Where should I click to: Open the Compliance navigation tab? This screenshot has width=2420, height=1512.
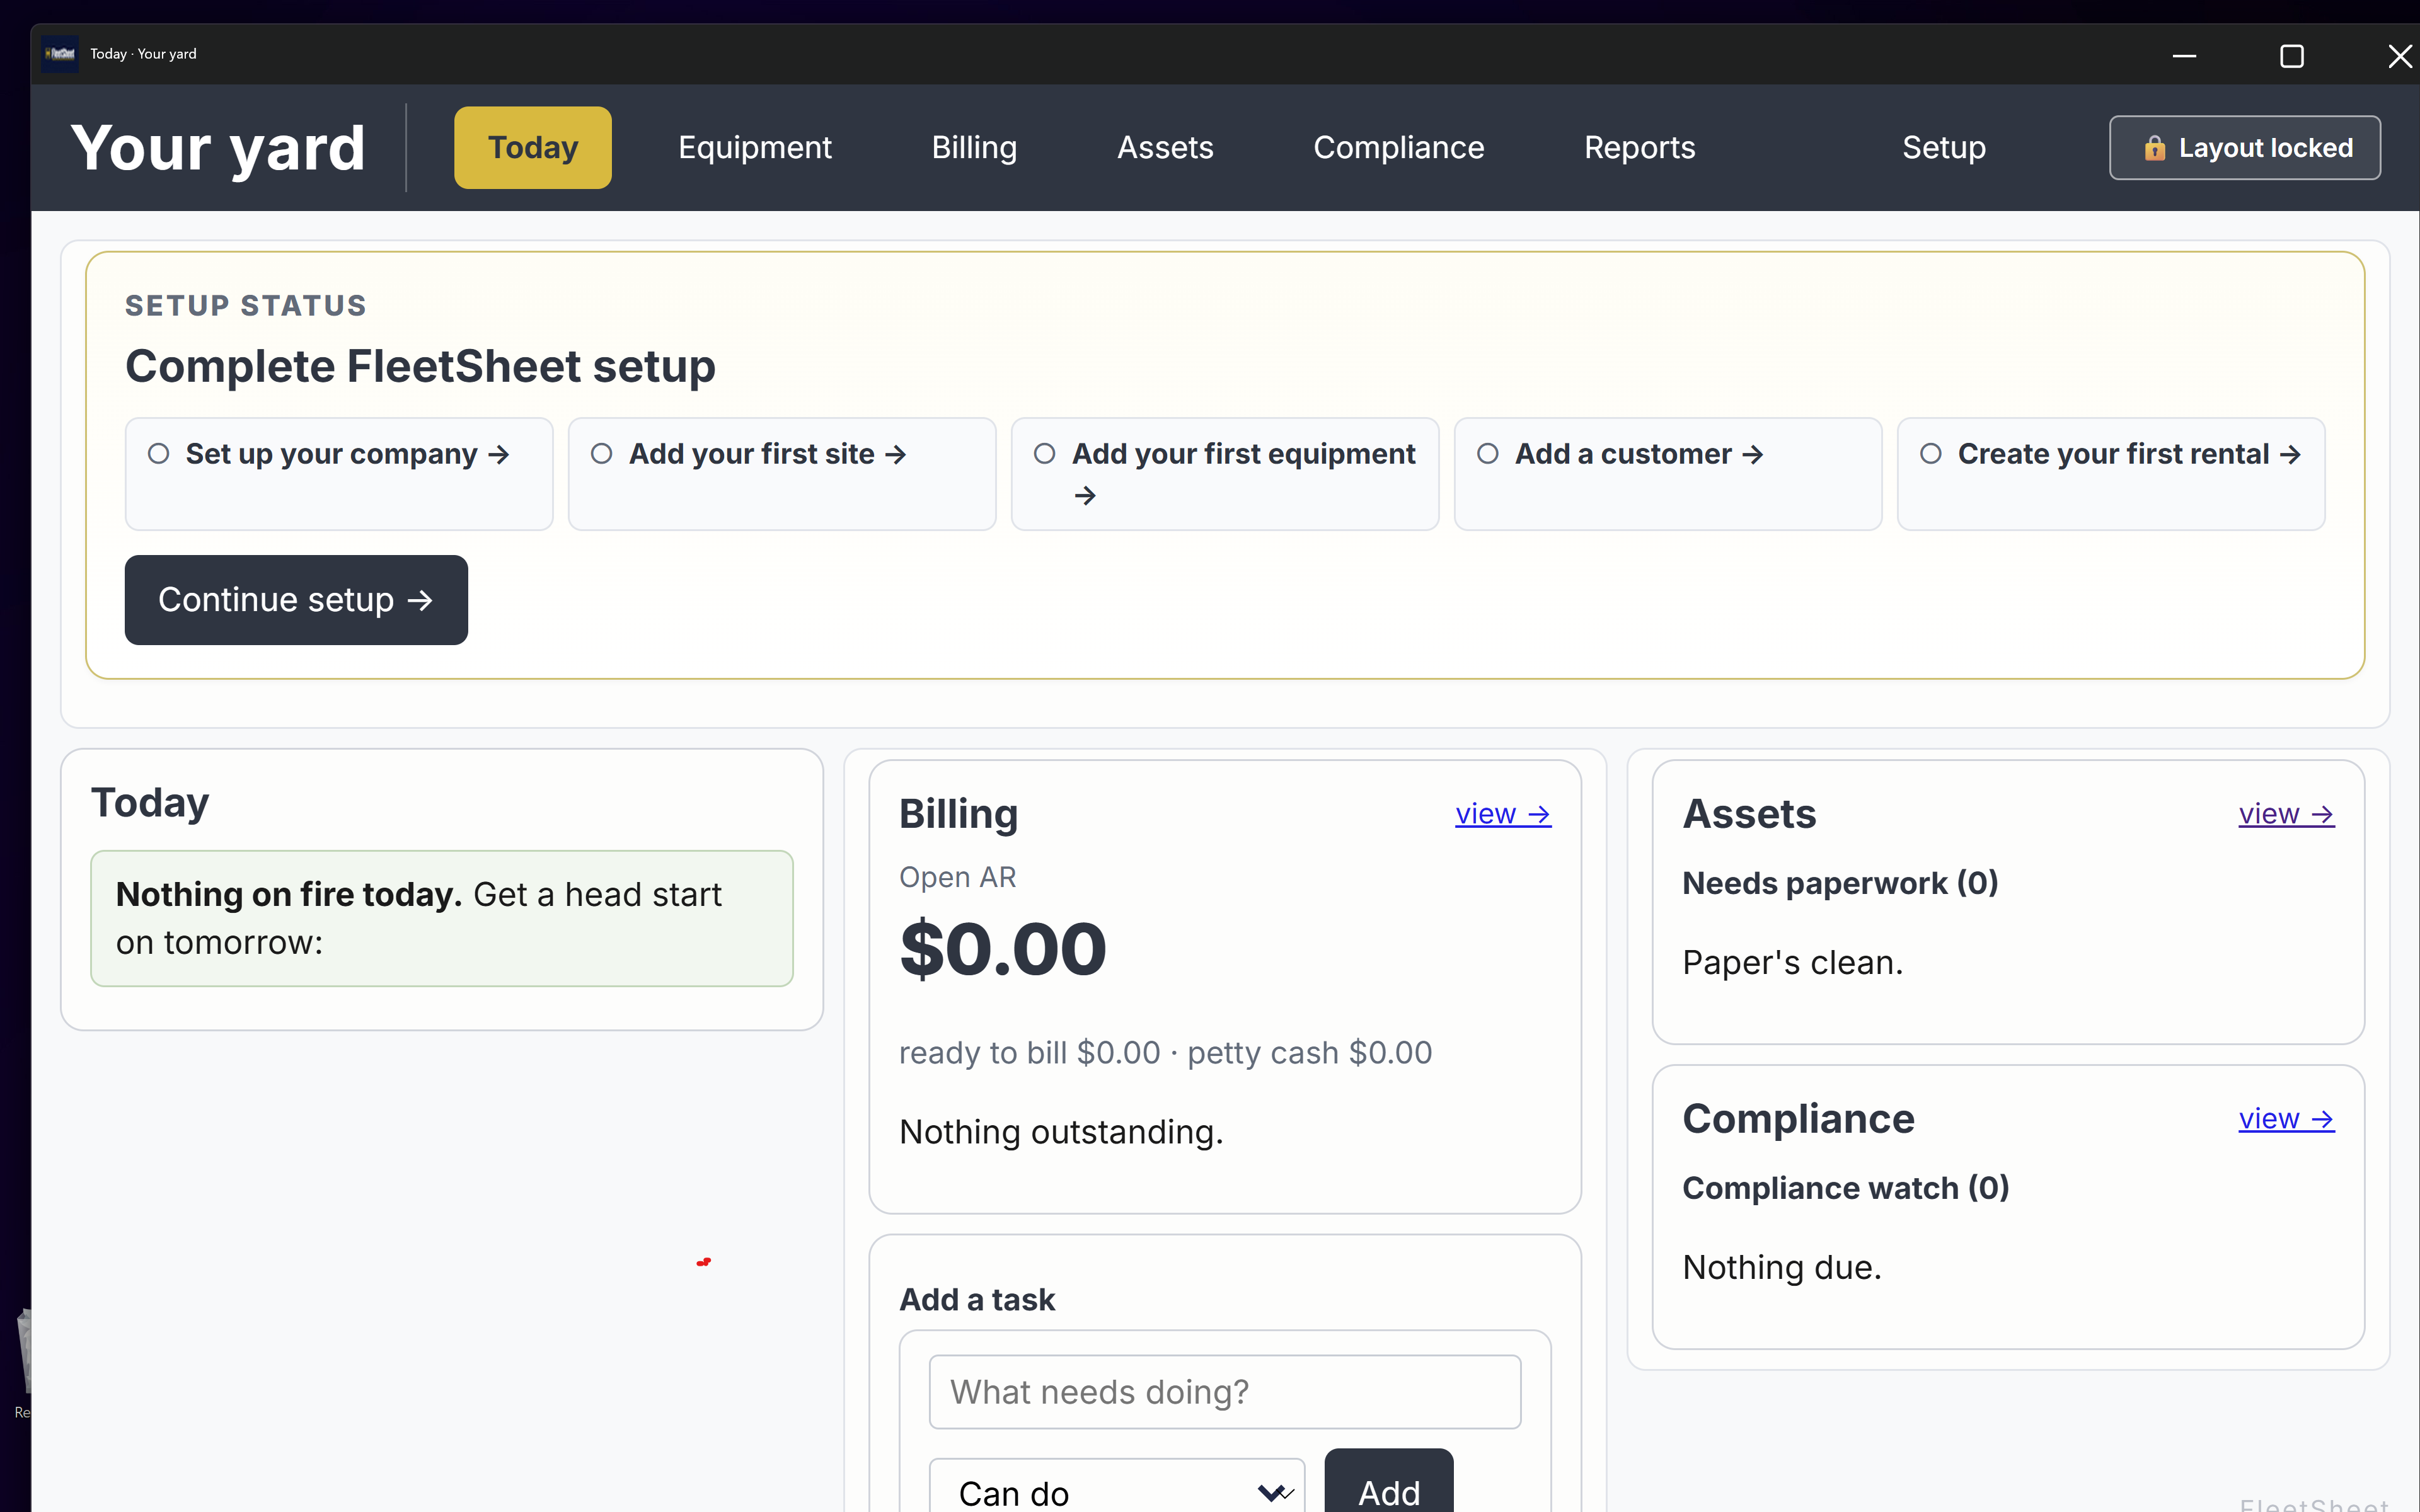pos(1398,148)
